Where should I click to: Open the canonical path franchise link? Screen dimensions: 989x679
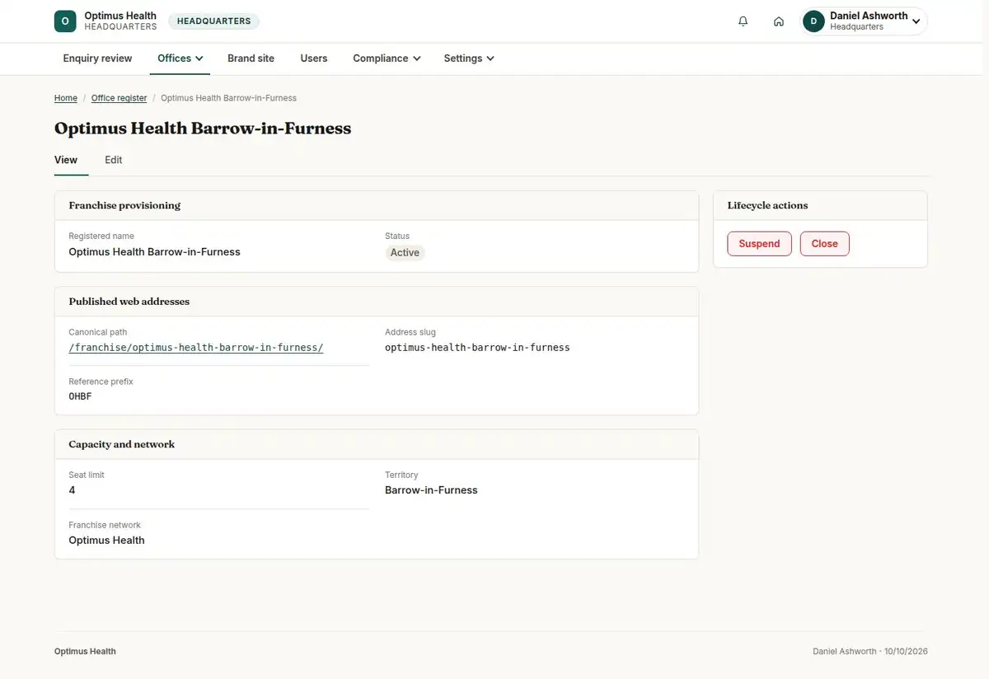click(x=196, y=348)
